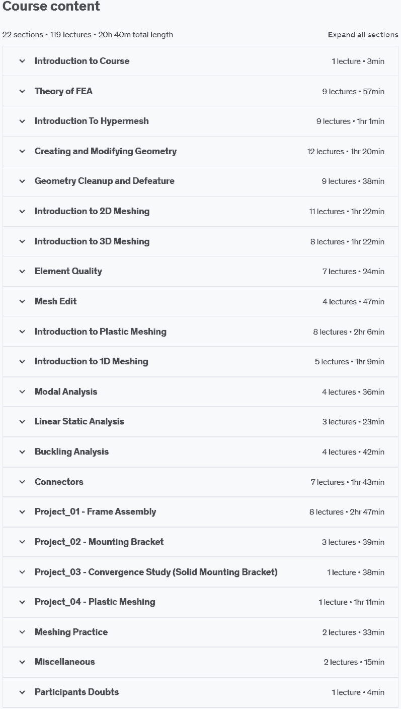The image size is (401, 709).
Task: Open chevron next to Introduction To Hypermesh
Action: pos(22,121)
